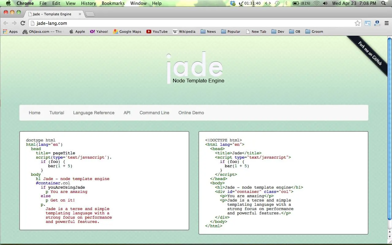
Task: Click the battery status icon
Action: pyautogui.click(x=301, y=3)
